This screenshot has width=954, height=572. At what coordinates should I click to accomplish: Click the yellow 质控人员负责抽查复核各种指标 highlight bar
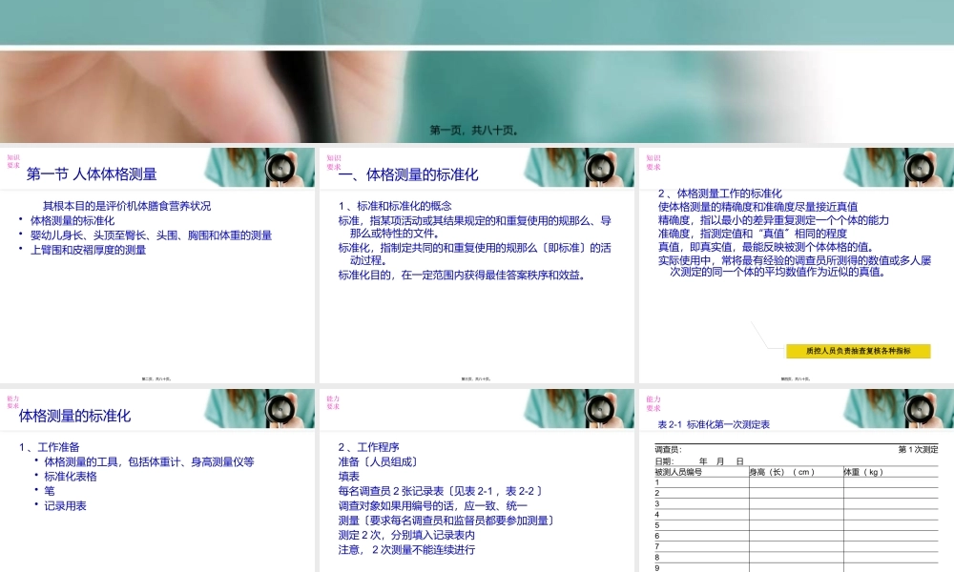point(857,351)
